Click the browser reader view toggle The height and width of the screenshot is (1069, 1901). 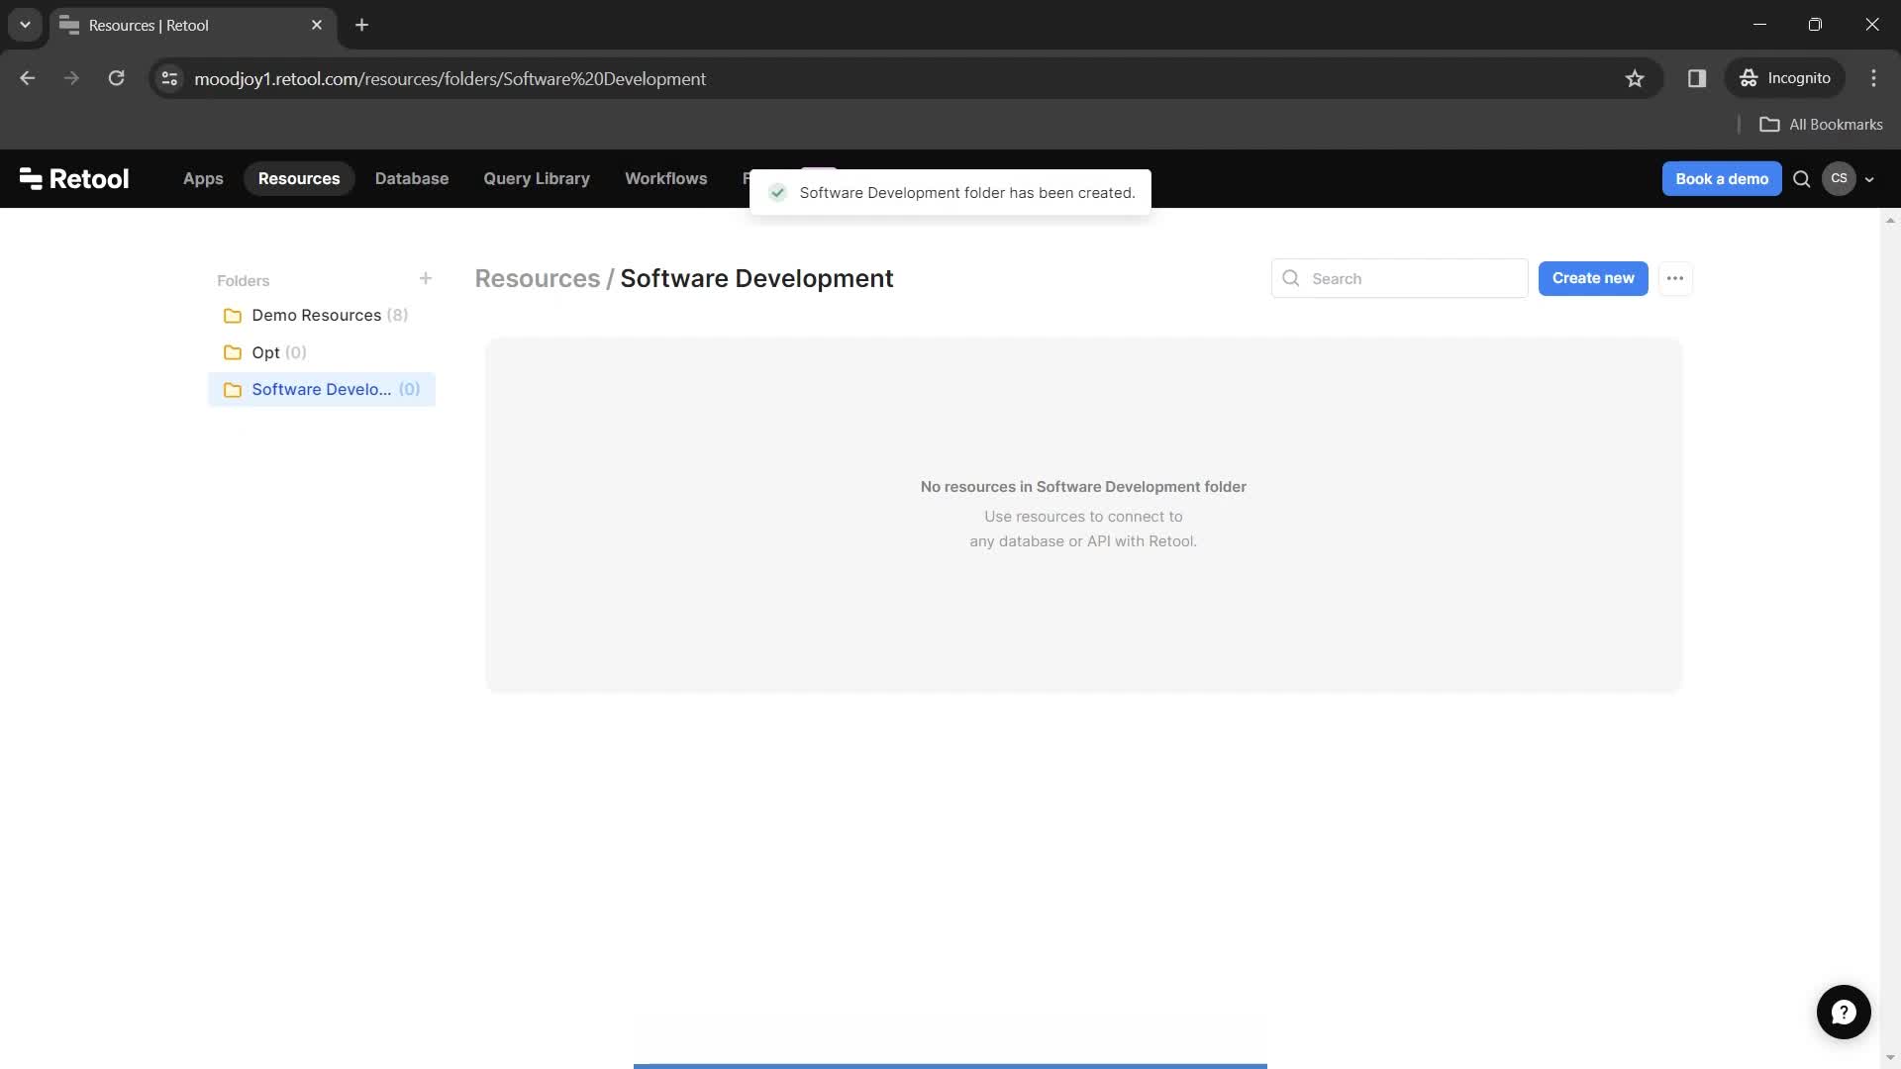click(x=1696, y=78)
